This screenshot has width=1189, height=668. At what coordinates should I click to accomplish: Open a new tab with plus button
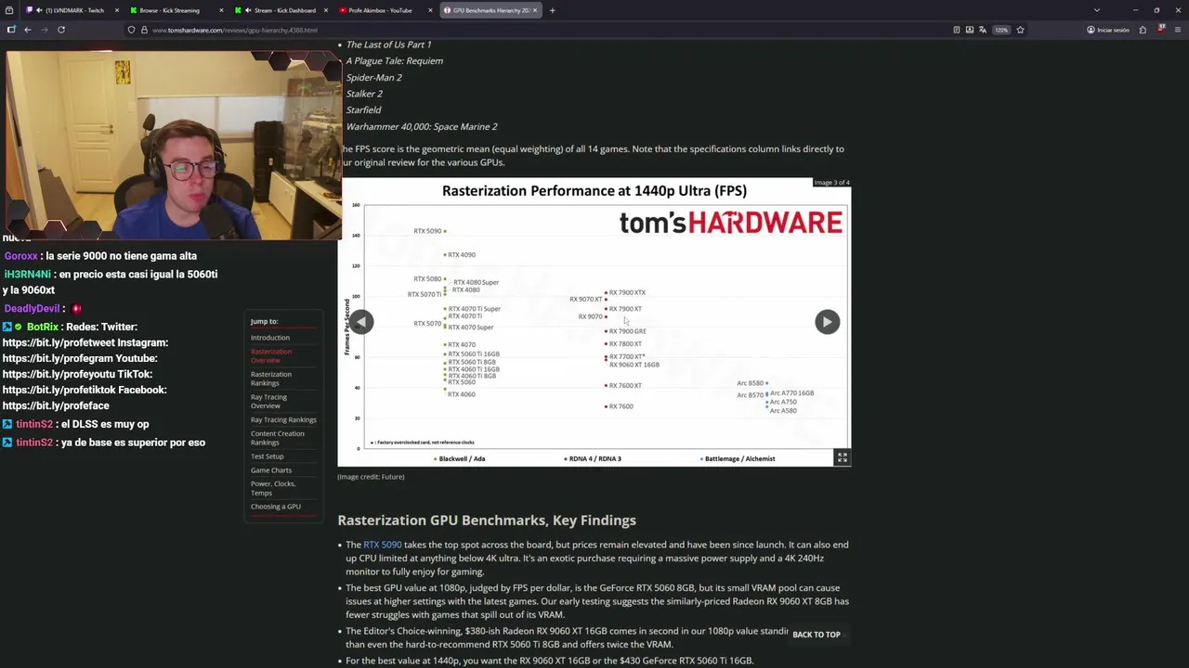[x=552, y=10]
